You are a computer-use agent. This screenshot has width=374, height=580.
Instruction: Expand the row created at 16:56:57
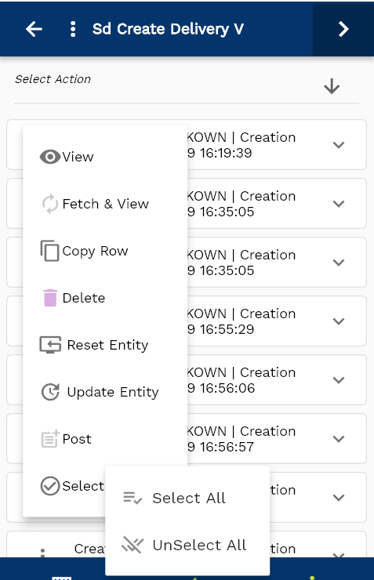(339, 439)
